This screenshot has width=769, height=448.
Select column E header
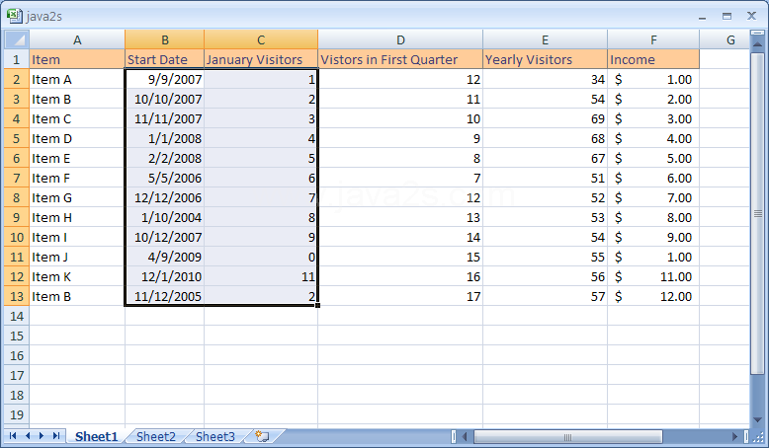tap(545, 39)
